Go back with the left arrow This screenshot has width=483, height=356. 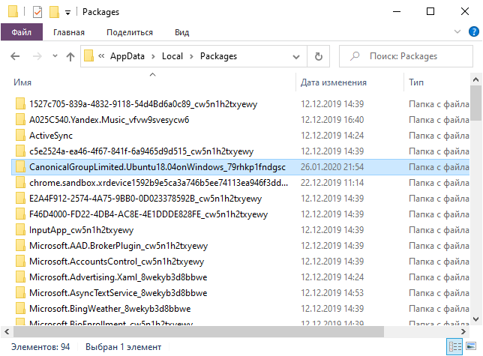[x=15, y=56]
